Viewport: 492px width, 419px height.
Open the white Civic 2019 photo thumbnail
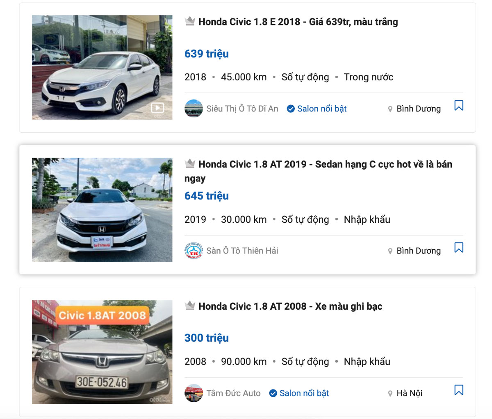pos(102,209)
